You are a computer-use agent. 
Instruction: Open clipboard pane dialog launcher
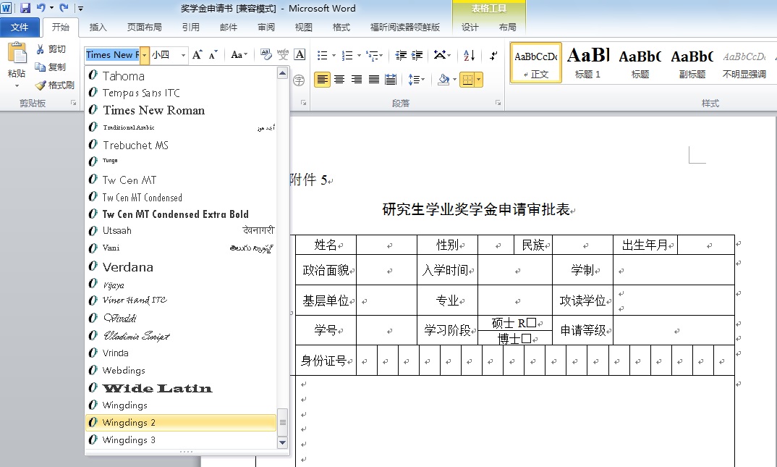[x=73, y=103]
